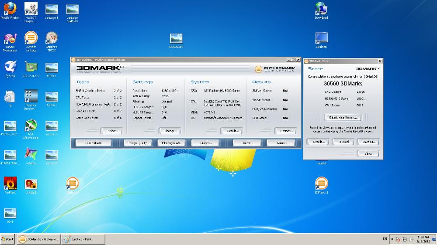Click the HDR/SM3.0 Score value 18101
The image size is (437, 245).
tap(361, 99)
